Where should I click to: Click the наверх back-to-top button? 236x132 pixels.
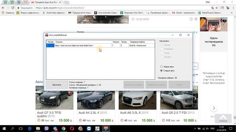(x=223, y=119)
